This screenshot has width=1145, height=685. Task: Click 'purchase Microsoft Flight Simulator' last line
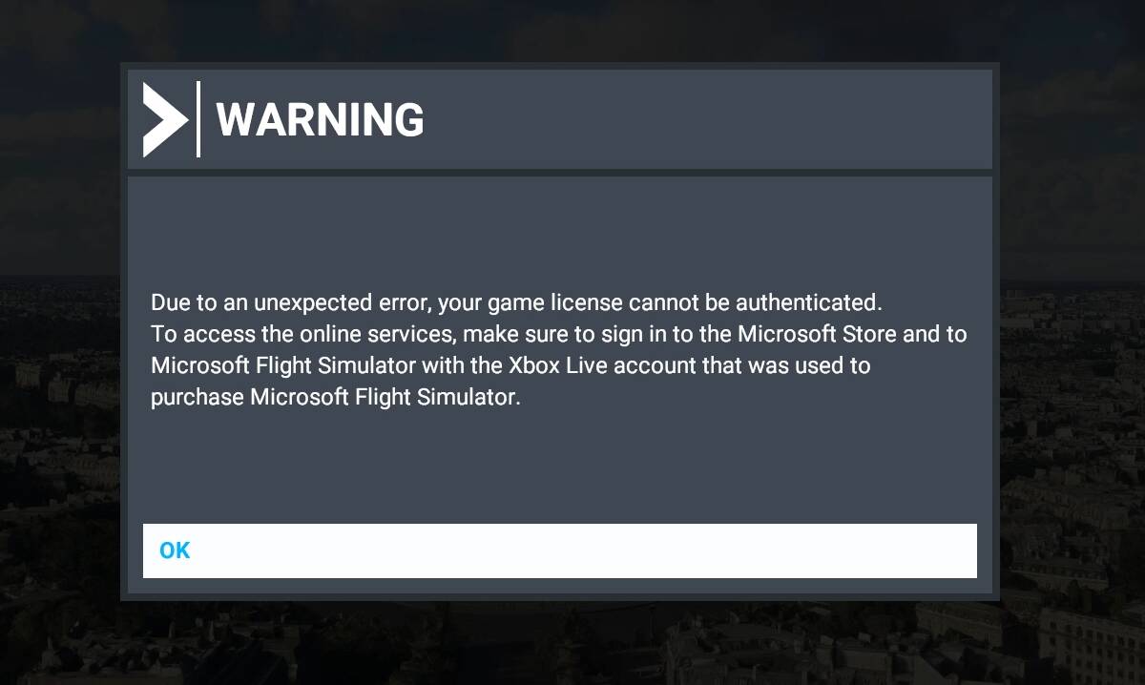[336, 398]
